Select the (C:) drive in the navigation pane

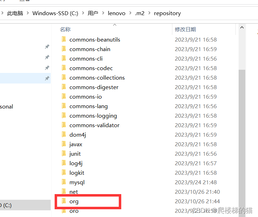25,205
